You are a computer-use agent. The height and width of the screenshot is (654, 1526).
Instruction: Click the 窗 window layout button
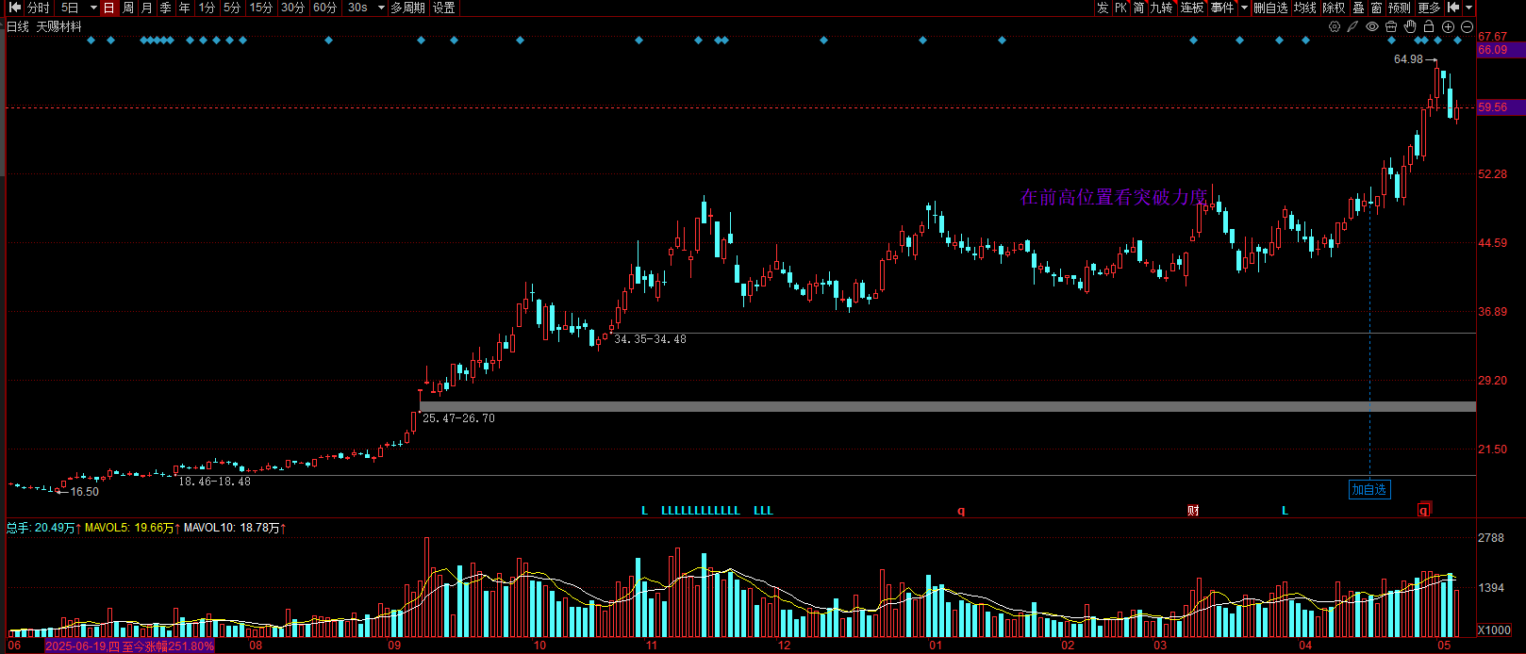pos(1377,8)
